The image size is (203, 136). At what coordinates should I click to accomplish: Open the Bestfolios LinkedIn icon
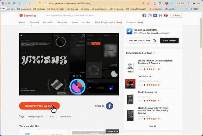click(155, 16)
